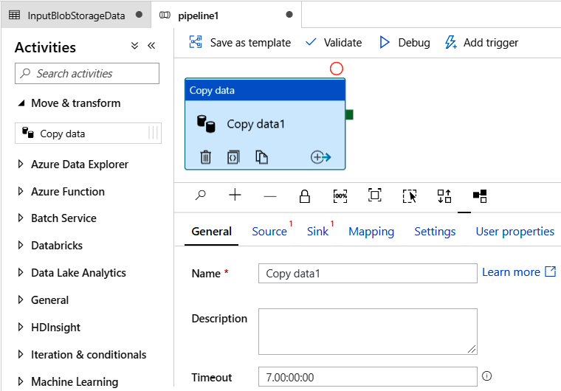Image resolution: width=561 pixels, height=391 pixels.
Task: Click the Debug button
Action: pos(405,43)
